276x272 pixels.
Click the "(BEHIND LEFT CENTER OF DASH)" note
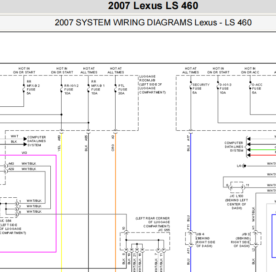[x=237, y=204]
